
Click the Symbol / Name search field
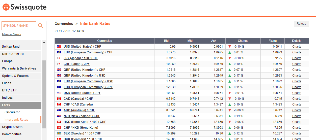point(19,26)
